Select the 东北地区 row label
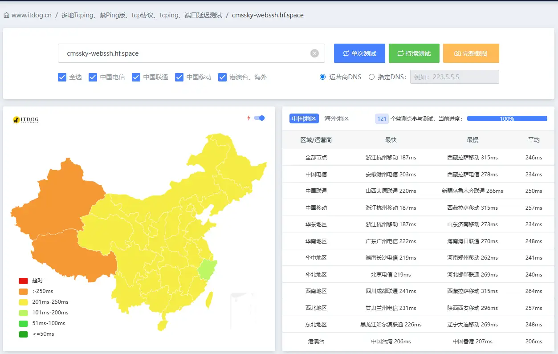The width and height of the screenshot is (558, 354). (316, 325)
